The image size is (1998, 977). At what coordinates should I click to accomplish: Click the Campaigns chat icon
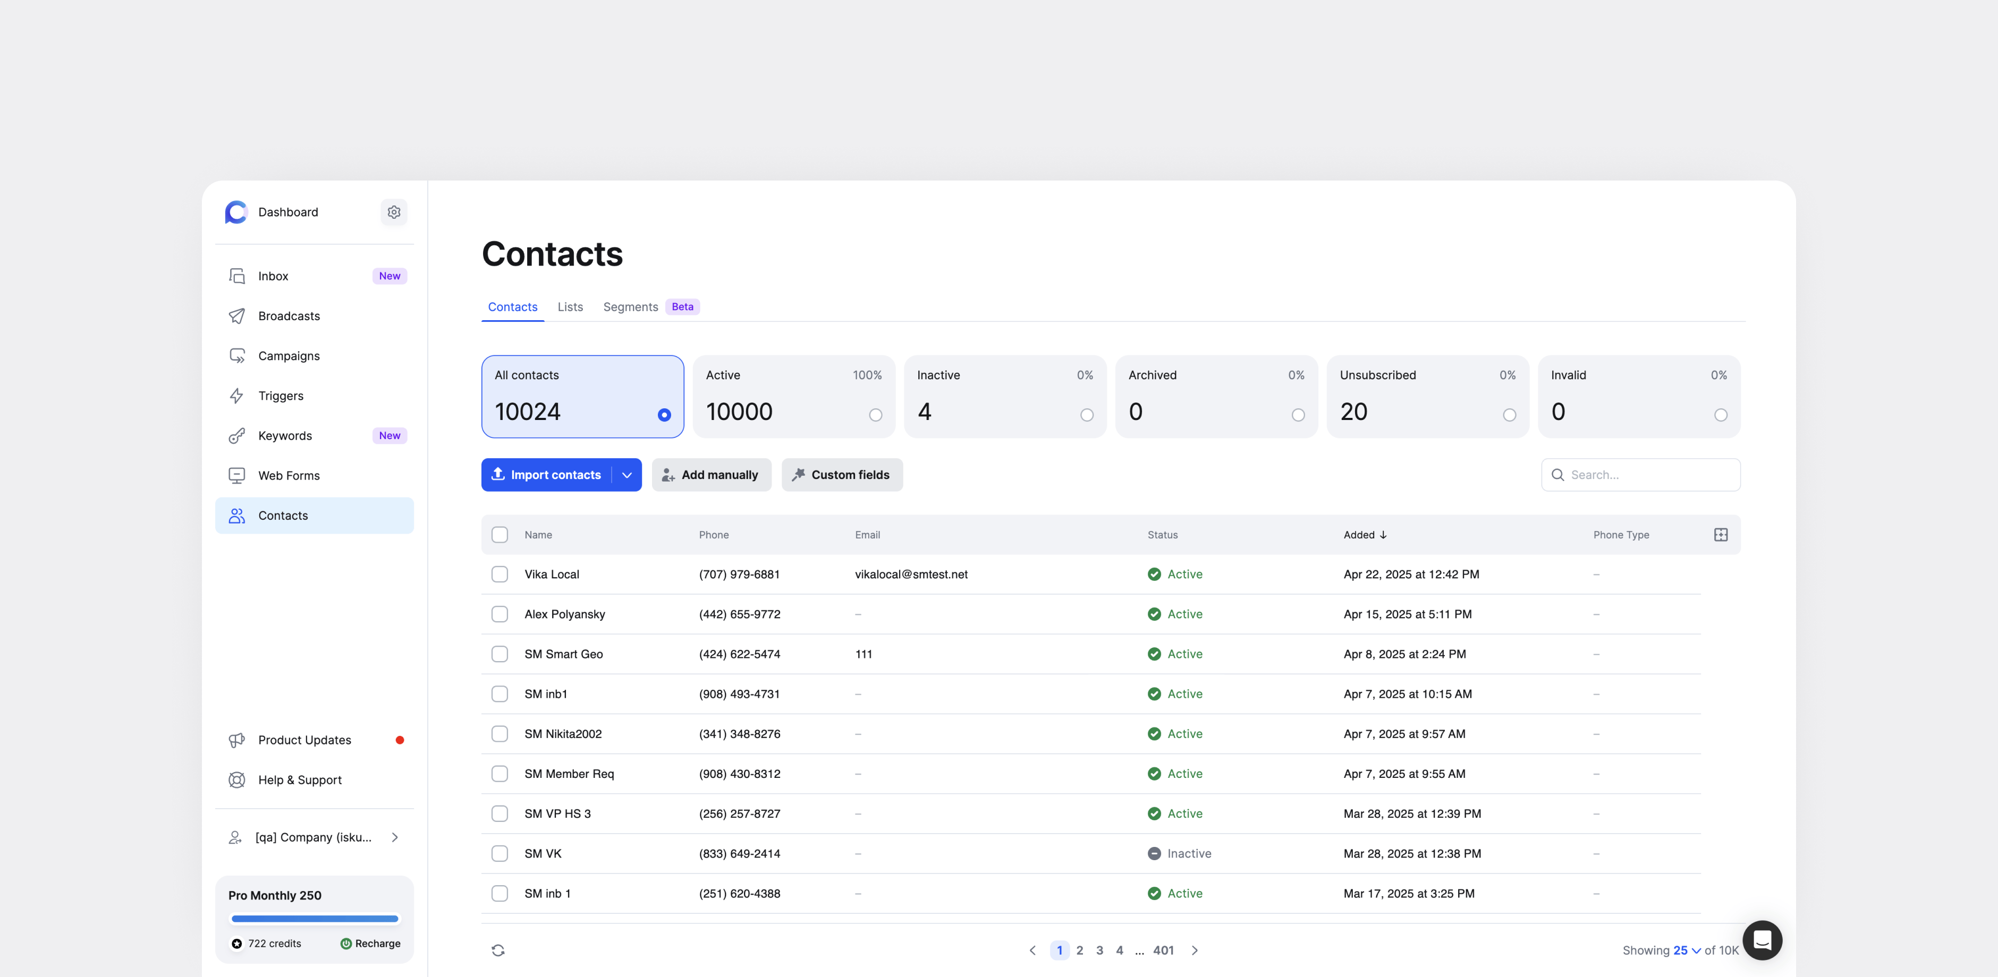(x=236, y=356)
